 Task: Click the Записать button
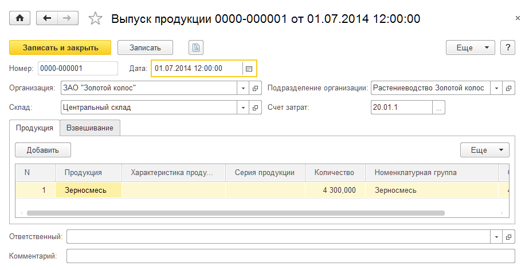(x=145, y=47)
